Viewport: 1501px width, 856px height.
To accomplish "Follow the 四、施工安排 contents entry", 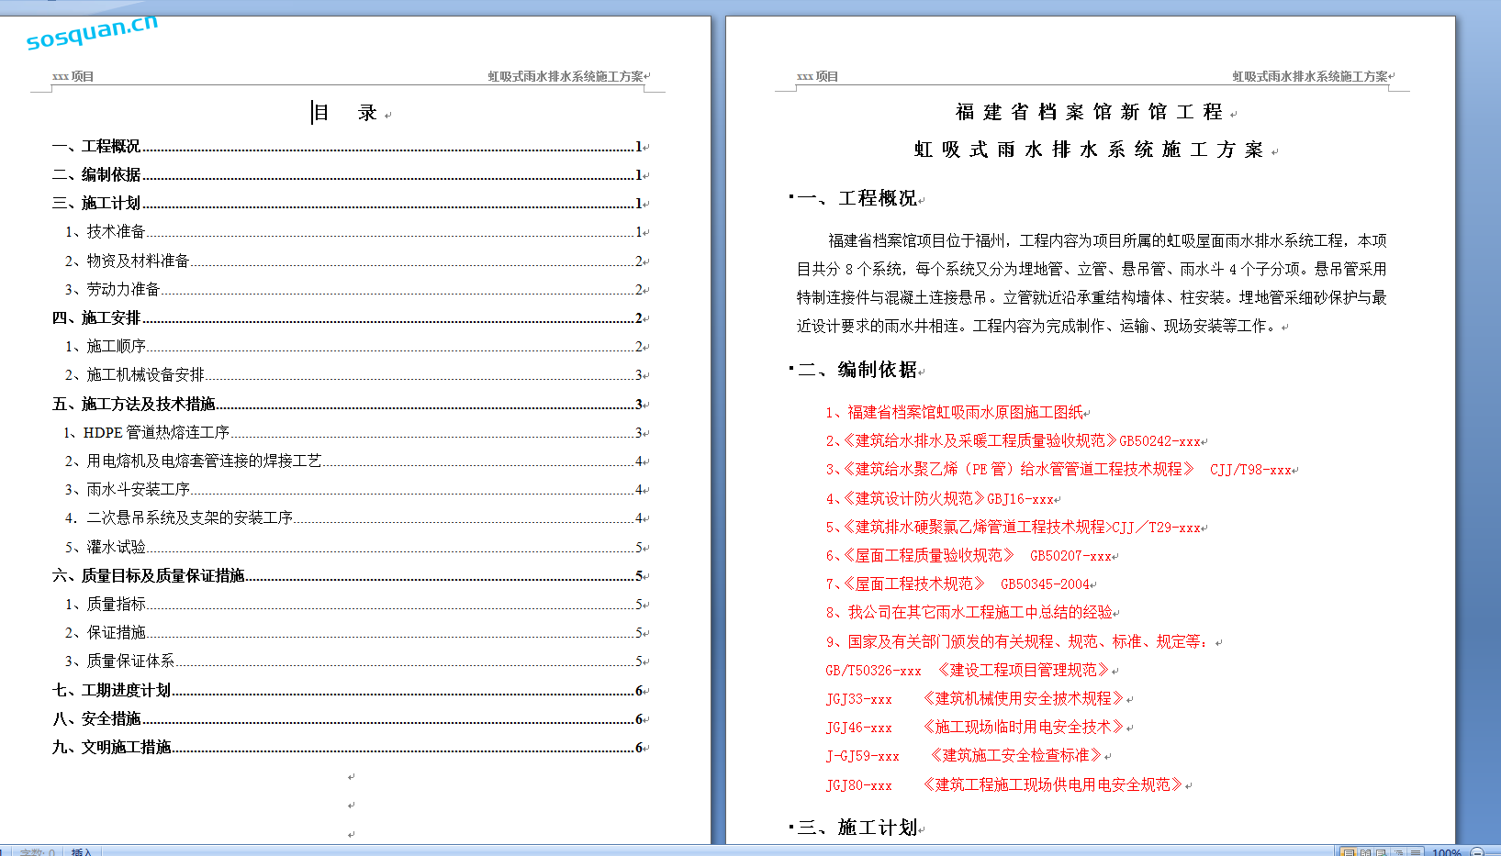I will pos(96,317).
